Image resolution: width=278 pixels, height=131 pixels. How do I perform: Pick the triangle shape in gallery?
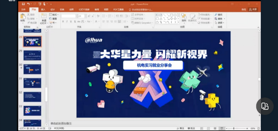(x=161, y=19)
